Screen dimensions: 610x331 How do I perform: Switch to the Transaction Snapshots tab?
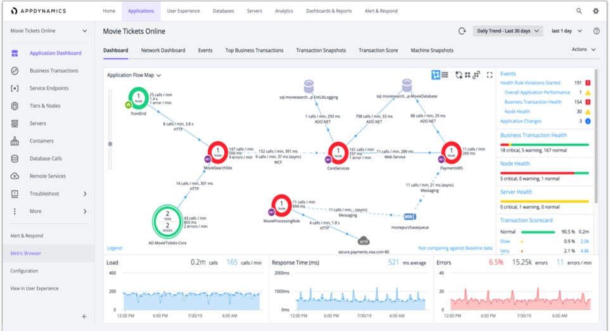tap(321, 51)
